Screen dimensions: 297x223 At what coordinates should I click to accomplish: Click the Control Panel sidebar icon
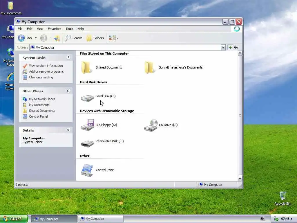25,117
